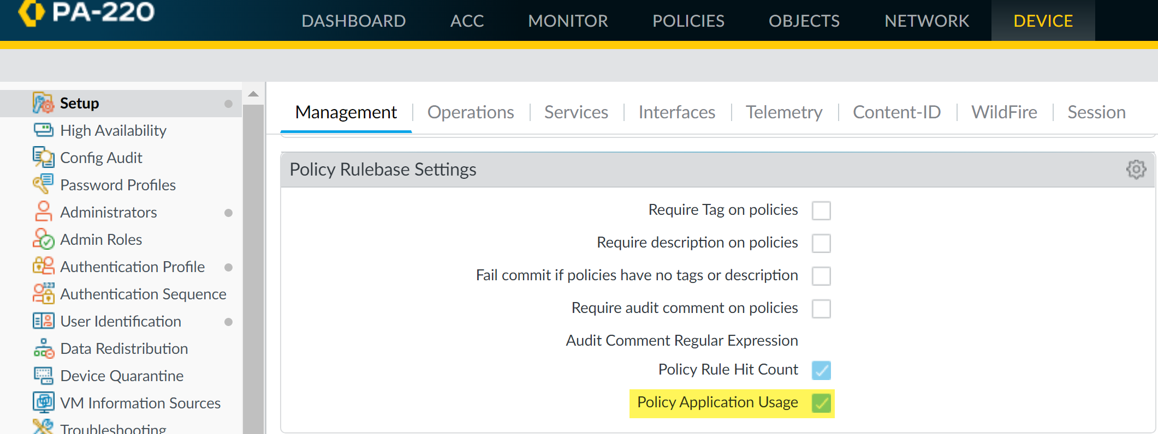Open the MONITOR top menu

click(568, 21)
